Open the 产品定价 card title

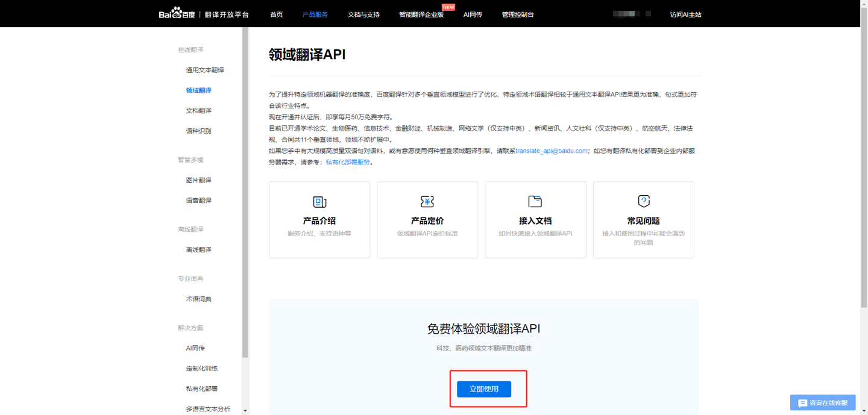(427, 221)
